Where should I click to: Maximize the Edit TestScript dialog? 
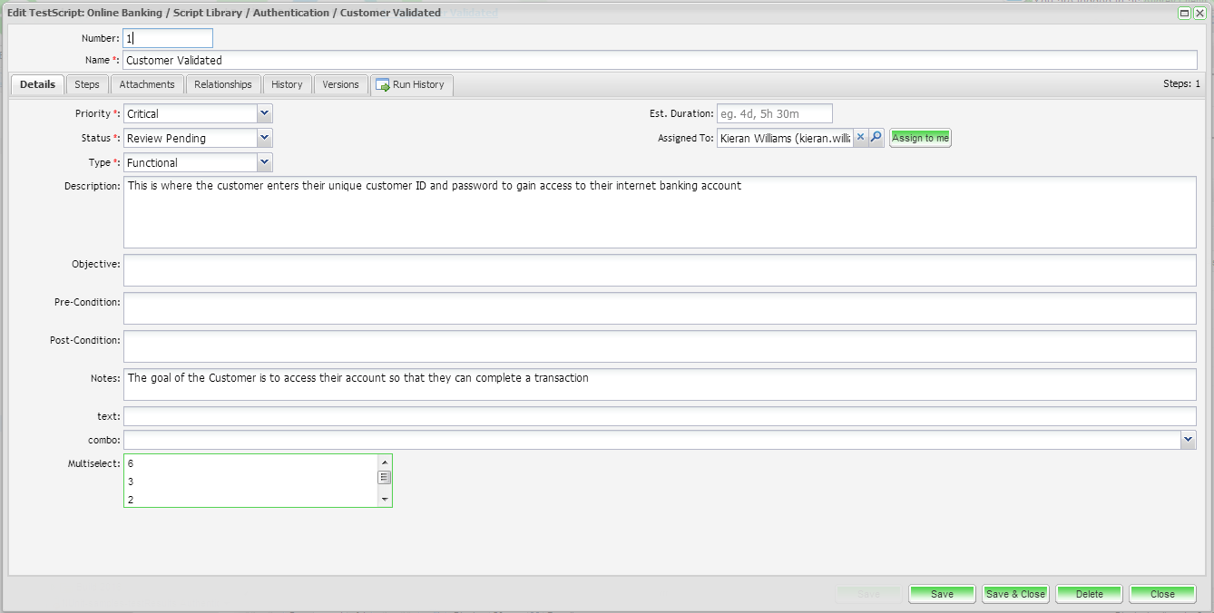pyautogui.click(x=1184, y=14)
